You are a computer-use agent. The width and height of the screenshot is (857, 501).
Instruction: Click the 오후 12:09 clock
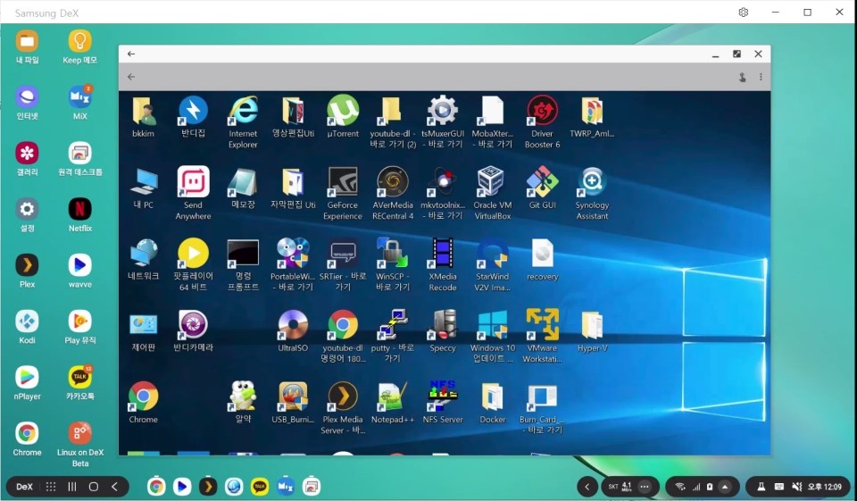[824, 486]
